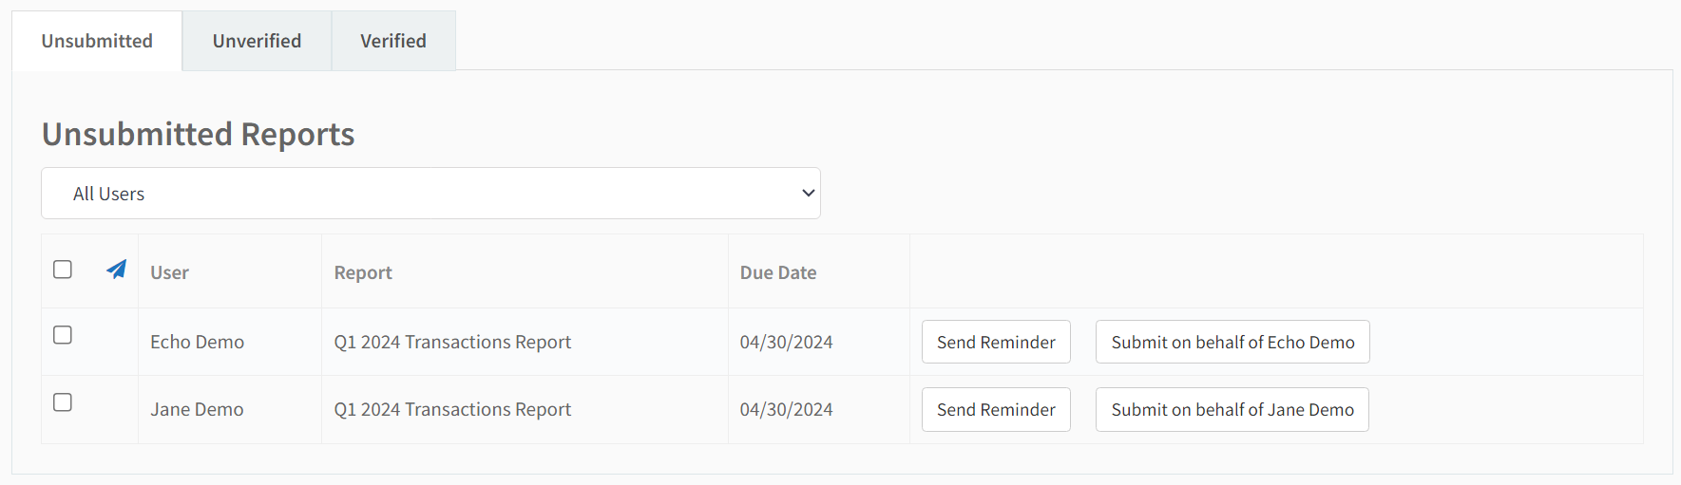Screen dimensions: 1681x485
Task: Send Reminder to Jane Demo
Action: tap(996, 409)
